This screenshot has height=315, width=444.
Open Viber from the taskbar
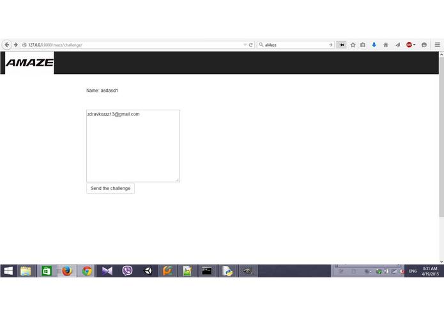127,271
